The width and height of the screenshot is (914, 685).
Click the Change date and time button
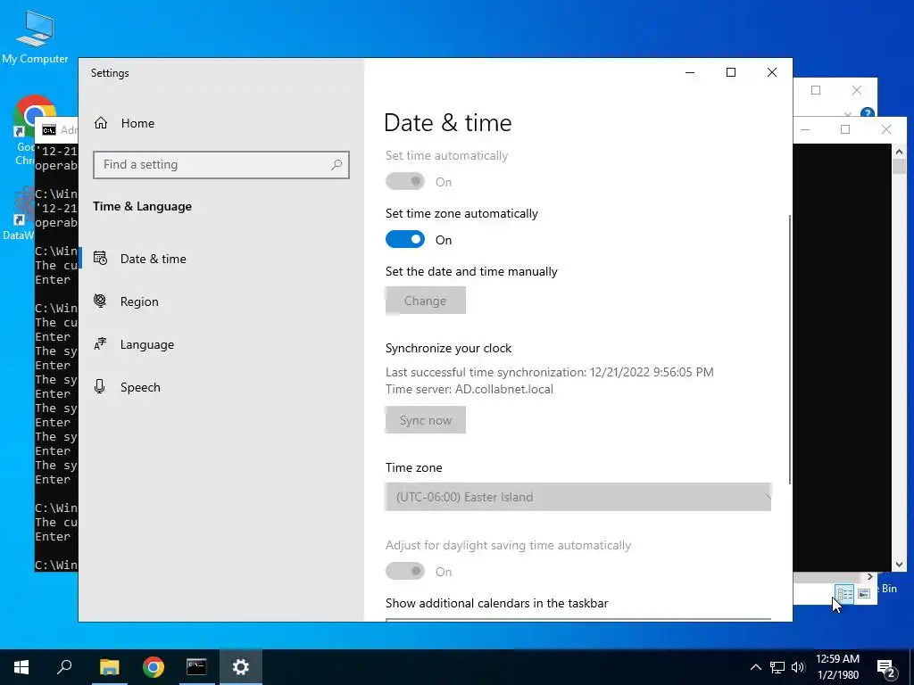tap(426, 301)
